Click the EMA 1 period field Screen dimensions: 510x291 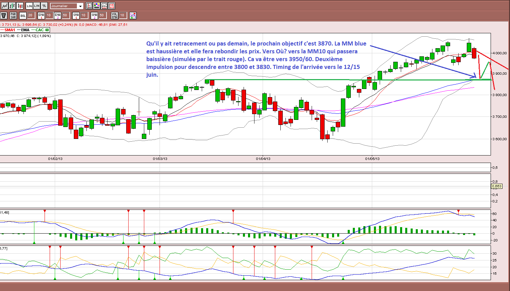click(x=49, y=15)
